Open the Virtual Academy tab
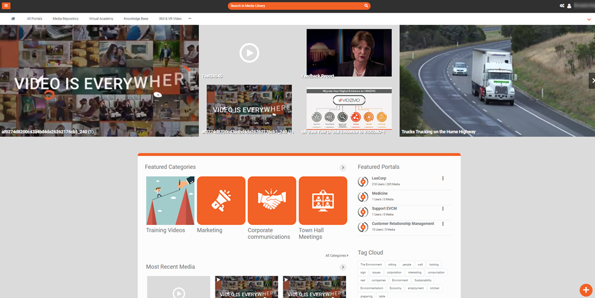Image resolution: width=595 pixels, height=298 pixels. pyautogui.click(x=101, y=19)
